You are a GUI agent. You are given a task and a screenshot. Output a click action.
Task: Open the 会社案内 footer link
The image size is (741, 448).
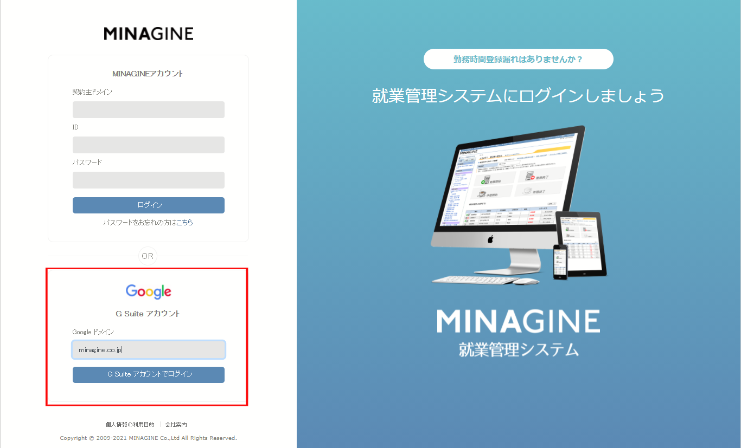(176, 424)
